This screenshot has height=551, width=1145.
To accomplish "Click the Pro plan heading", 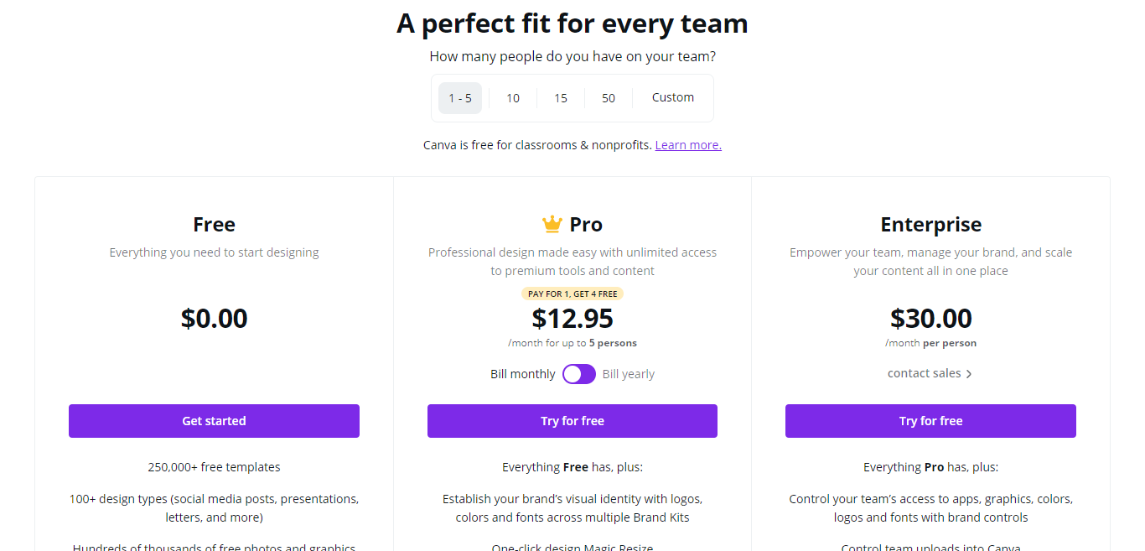I will pyautogui.click(x=586, y=224).
